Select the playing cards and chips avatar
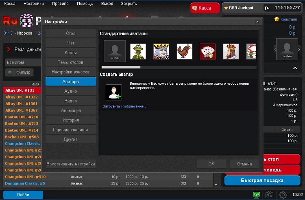 point(207,51)
